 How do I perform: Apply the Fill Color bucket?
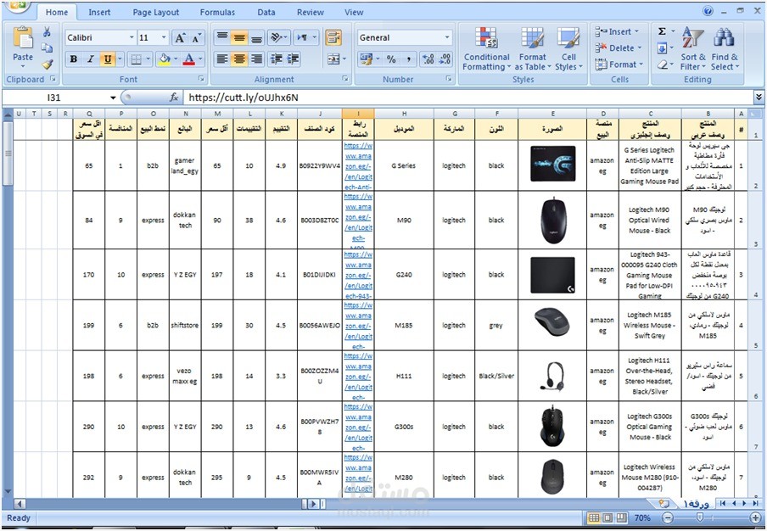tap(164, 59)
